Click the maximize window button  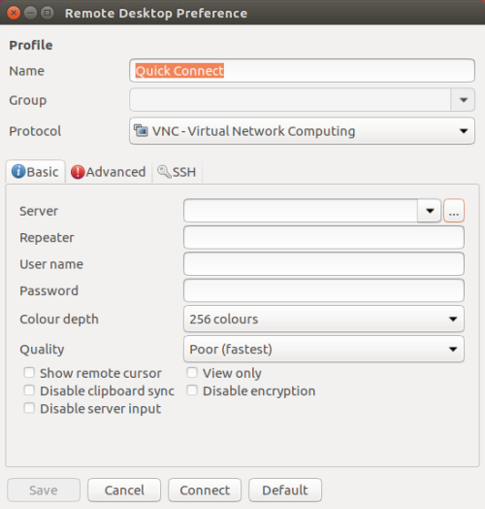(48, 13)
